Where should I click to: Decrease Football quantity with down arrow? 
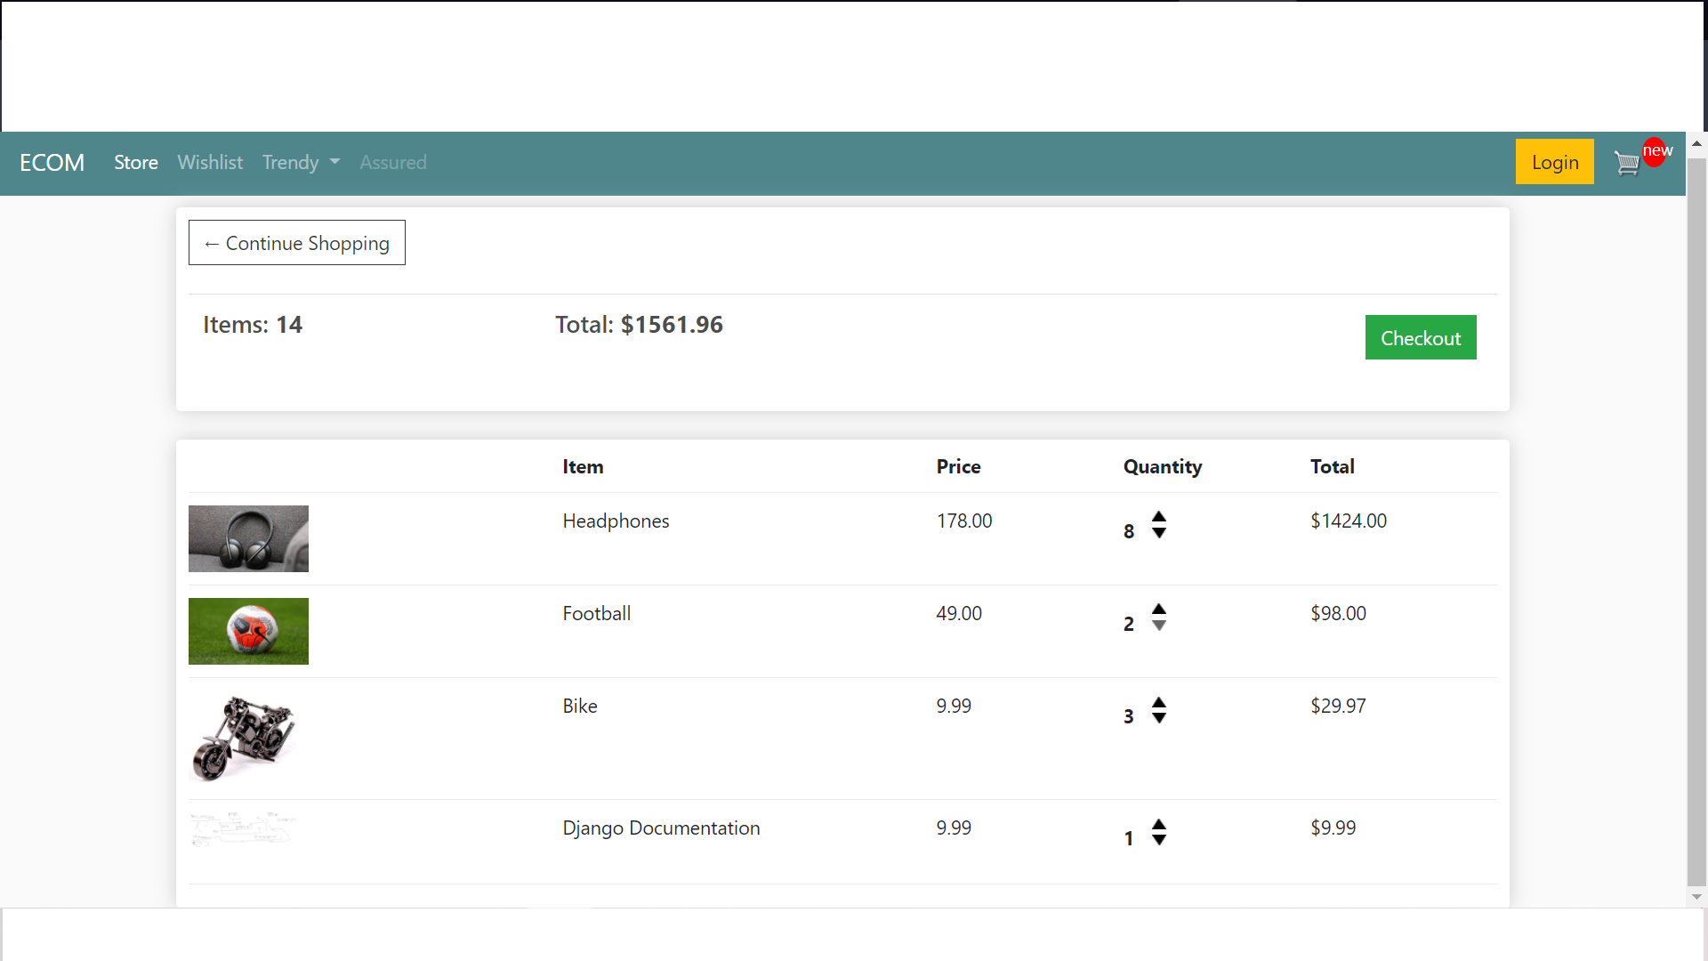[1158, 626]
